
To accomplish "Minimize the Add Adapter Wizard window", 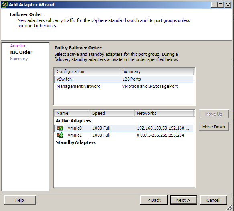I will point(214,5).
